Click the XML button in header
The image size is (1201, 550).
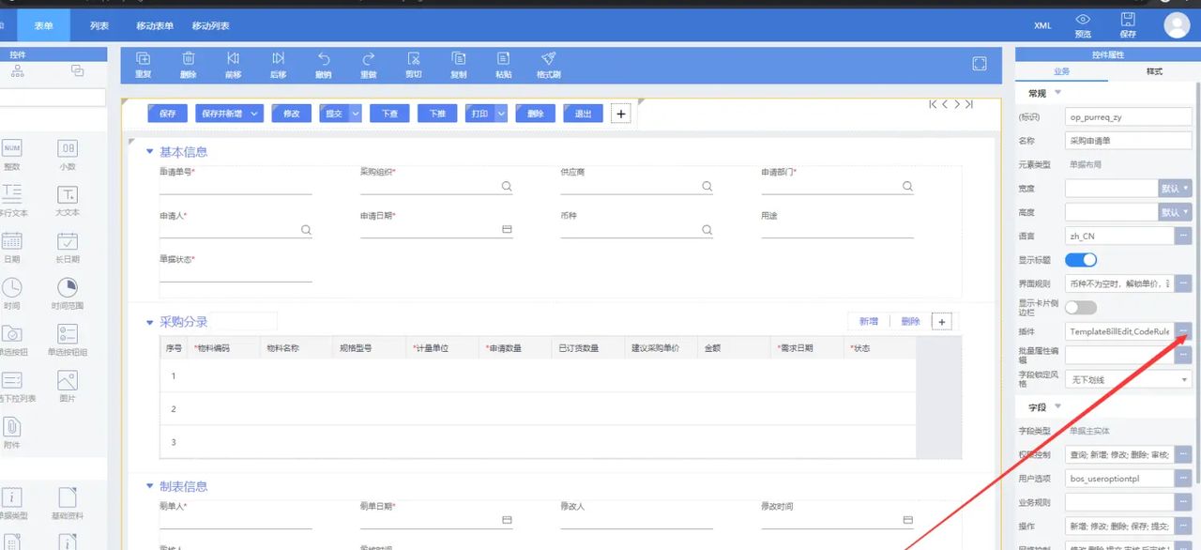click(x=1042, y=25)
